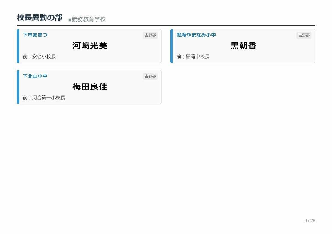This screenshot has width=332, height=234.
Task: Click the blue left bar on 黒滝やまなみ小中 card
Action: pyautogui.click(x=172, y=46)
